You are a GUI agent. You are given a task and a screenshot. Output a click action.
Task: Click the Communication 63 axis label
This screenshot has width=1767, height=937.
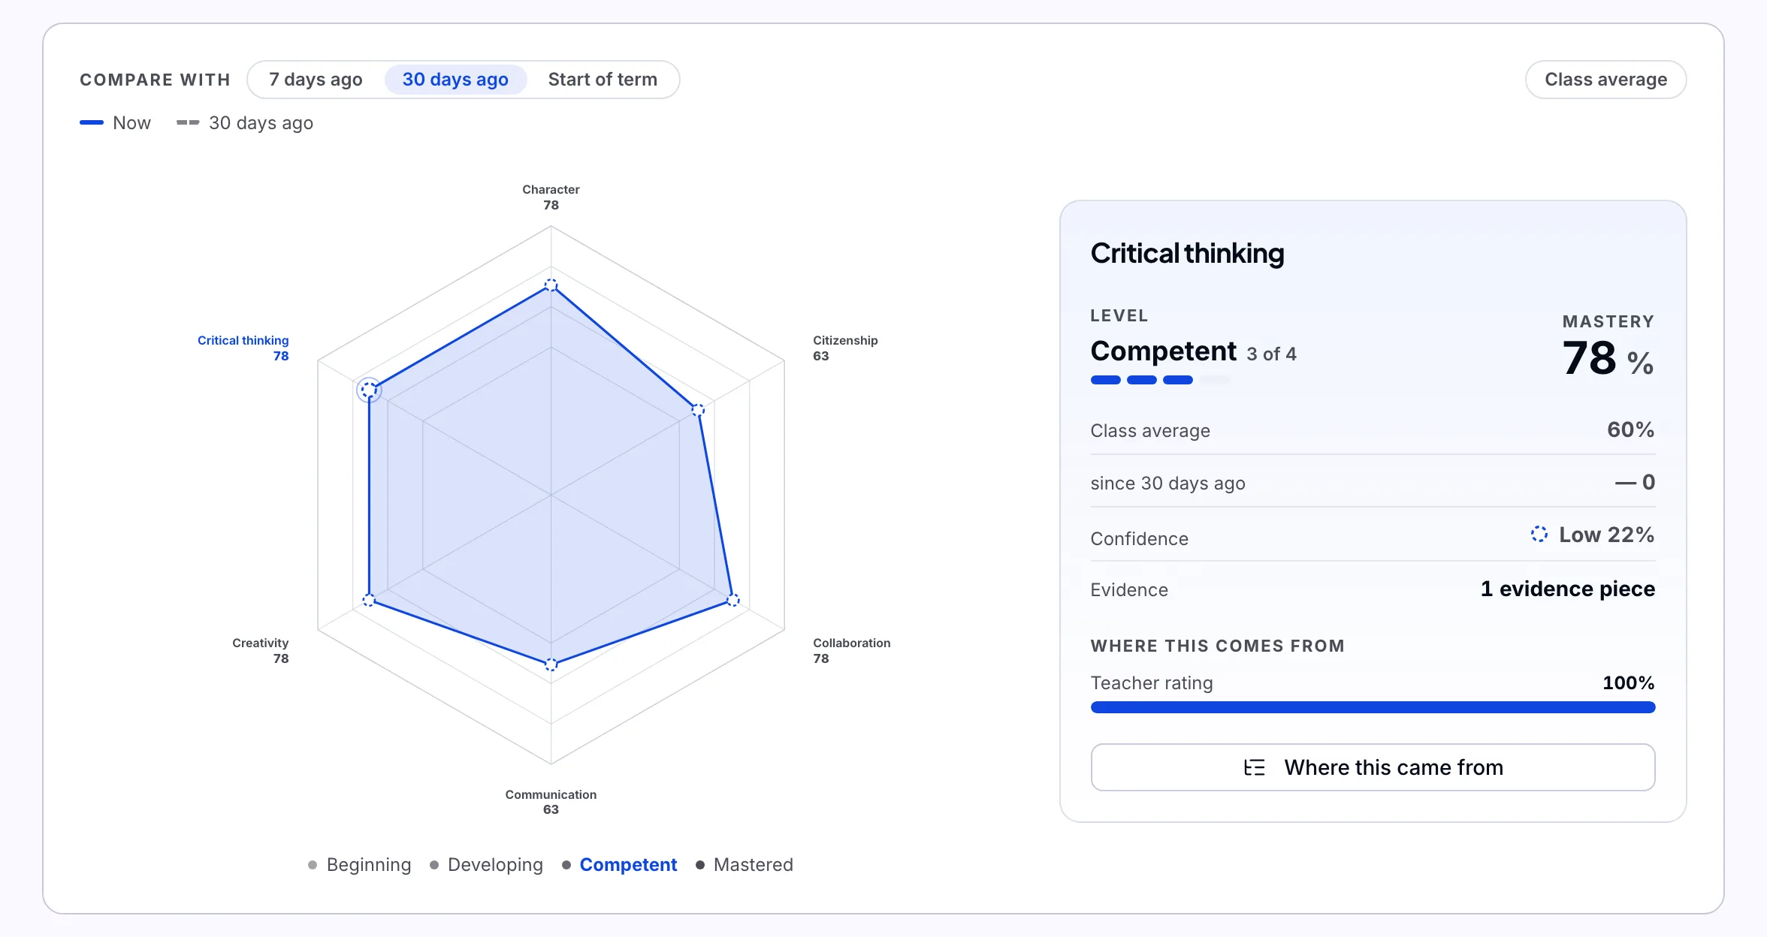[551, 802]
